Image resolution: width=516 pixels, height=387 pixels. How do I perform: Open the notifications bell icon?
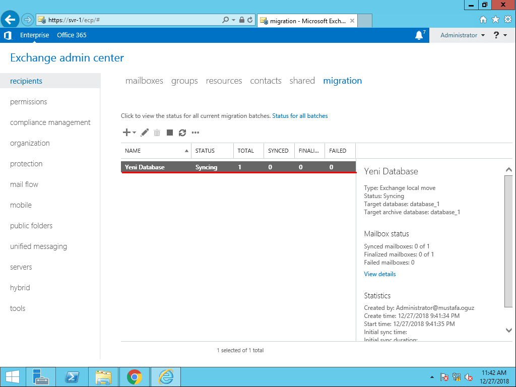pyautogui.click(x=419, y=35)
